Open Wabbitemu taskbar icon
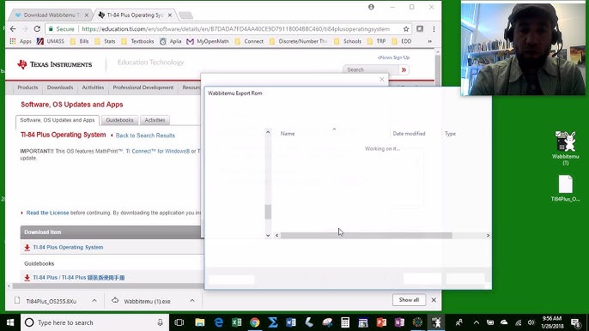The width and height of the screenshot is (589, 331). 436,322
